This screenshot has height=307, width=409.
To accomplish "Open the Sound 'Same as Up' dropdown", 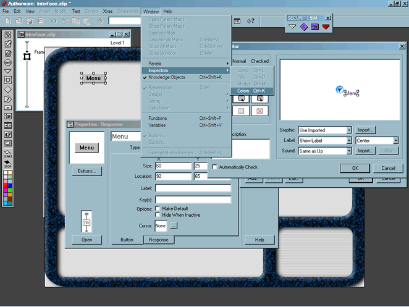I will (349, 151).
